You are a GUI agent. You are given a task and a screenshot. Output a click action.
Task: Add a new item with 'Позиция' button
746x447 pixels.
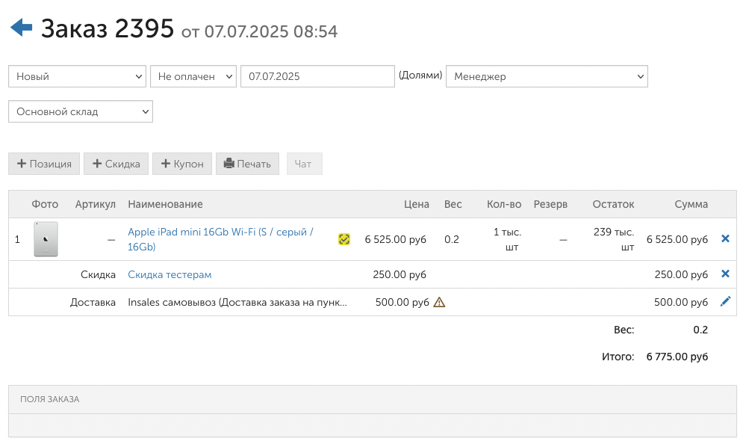tap(44, 164)
